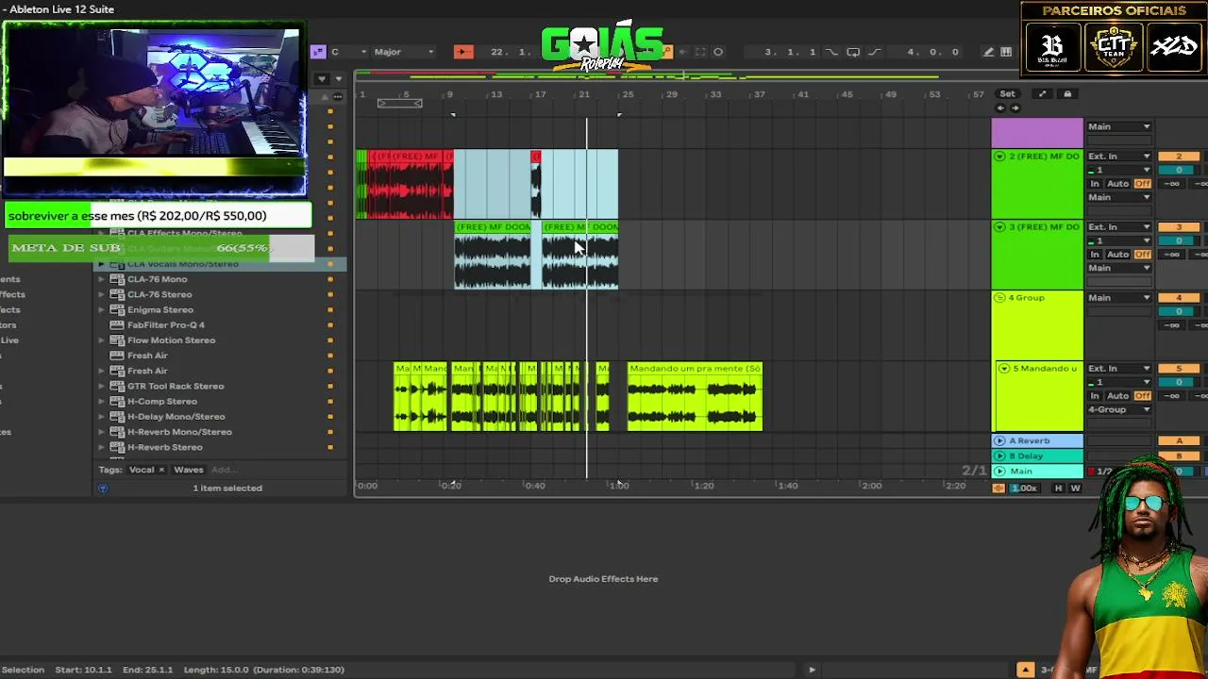The image size is (1208, 679).
Task: Unfold track 2 with its circular arrow
Action: pos(999,157)
